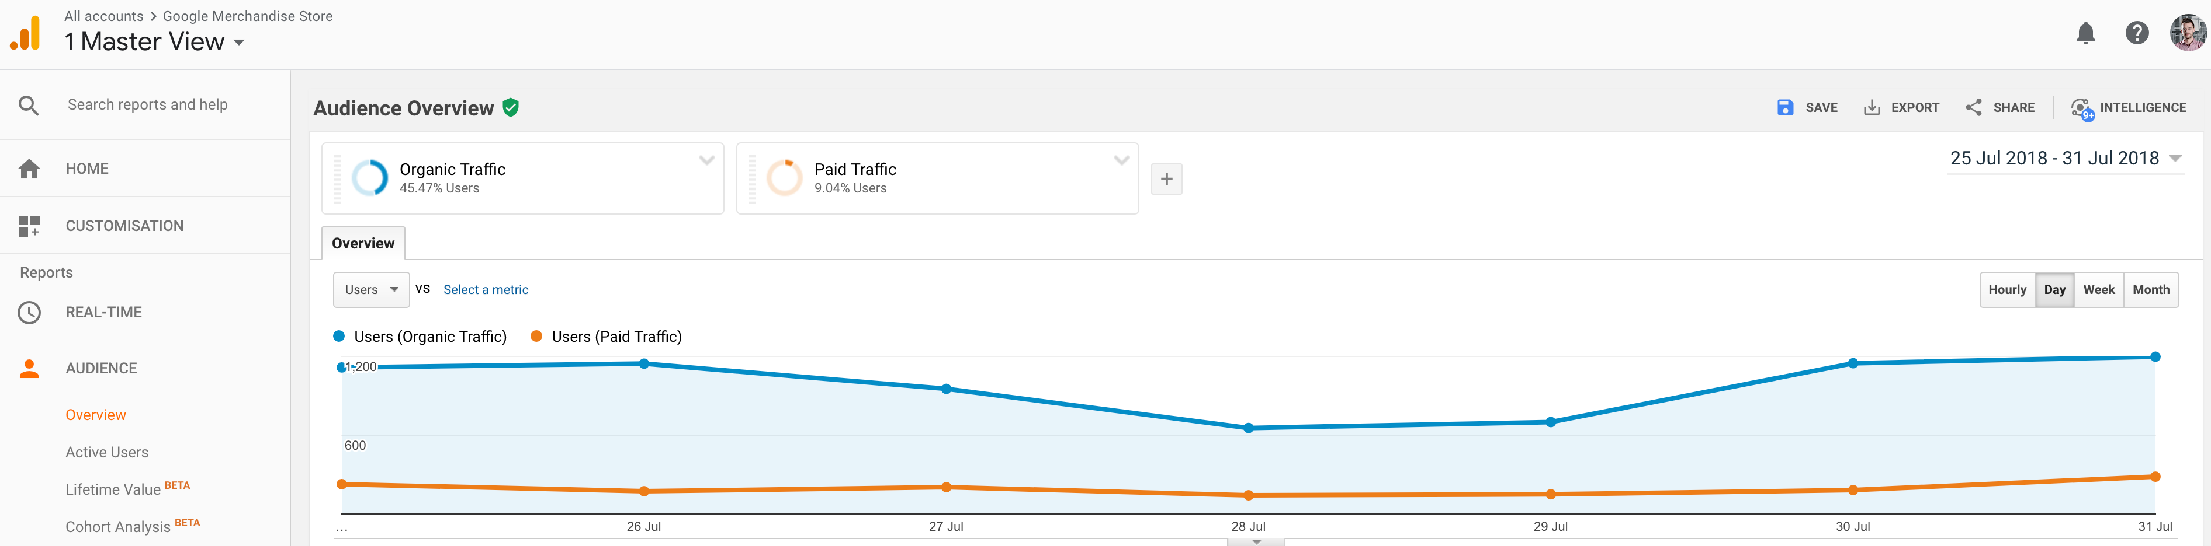
Task: Click the notifications bell icon
Action: tap(2086, 33)
